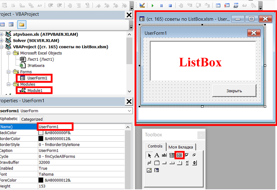Collapse the Modules folder

8,84
